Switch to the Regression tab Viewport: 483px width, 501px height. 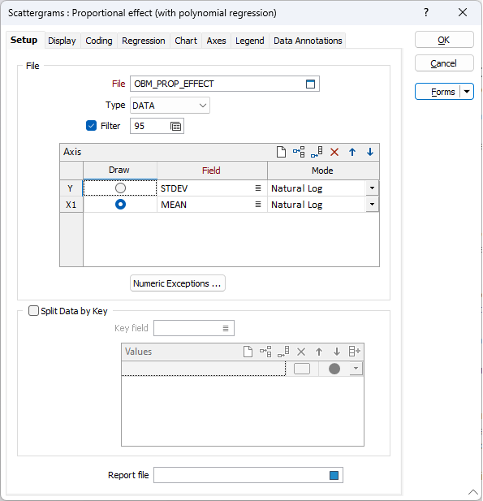click(144, 41)
